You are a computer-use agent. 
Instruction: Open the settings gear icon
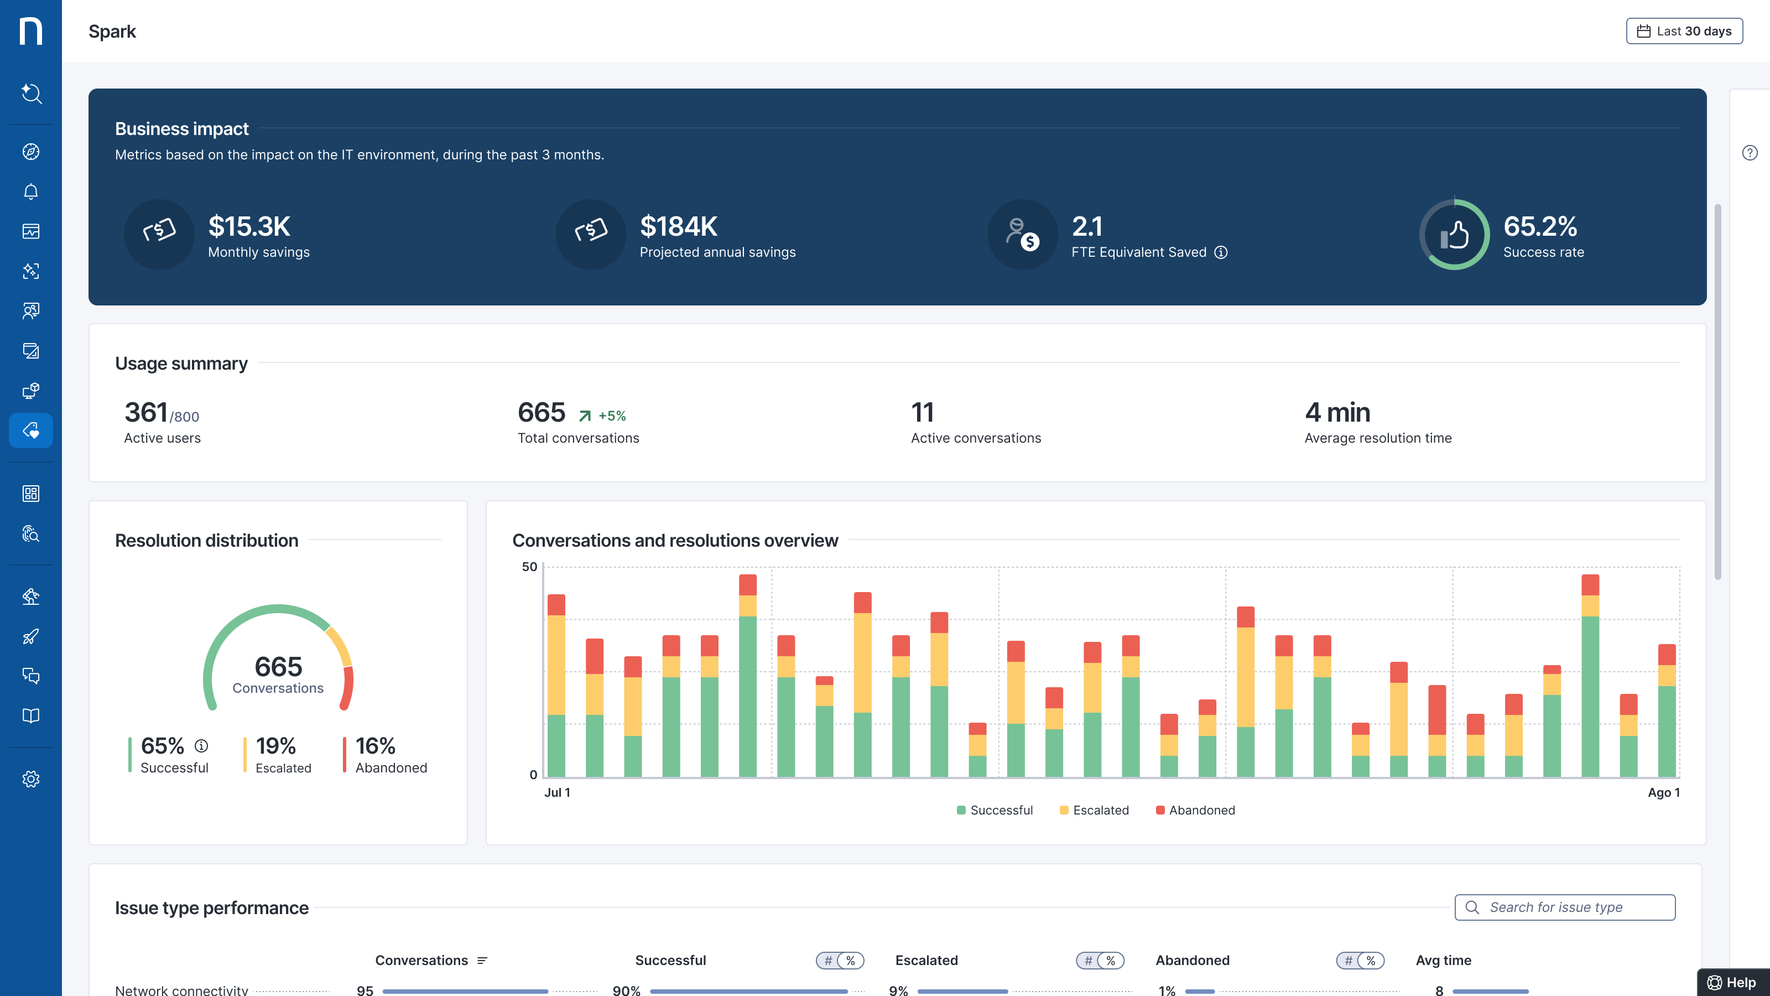pos(31,779)
